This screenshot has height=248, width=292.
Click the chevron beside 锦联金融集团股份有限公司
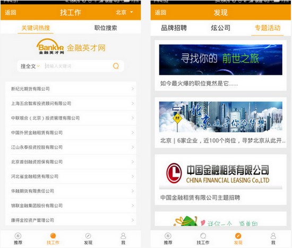[133, 206]
